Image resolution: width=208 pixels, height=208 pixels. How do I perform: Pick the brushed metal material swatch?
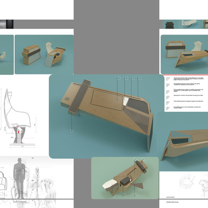click(x=3, y=24)
